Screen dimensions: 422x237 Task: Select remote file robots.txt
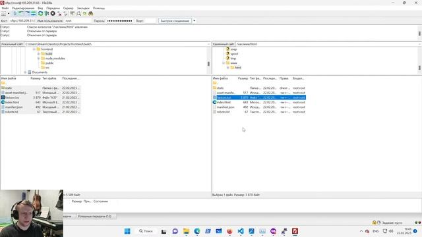tap(259, 112)
